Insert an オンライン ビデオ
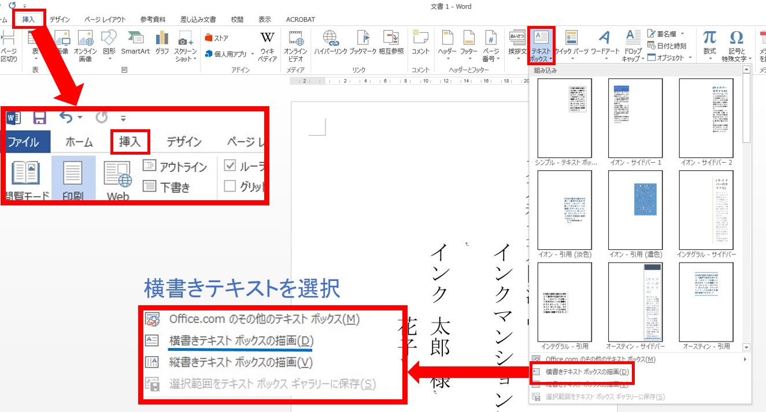This screenshot has height=412, width=766. pyautogui.click(x=295, y=45)
